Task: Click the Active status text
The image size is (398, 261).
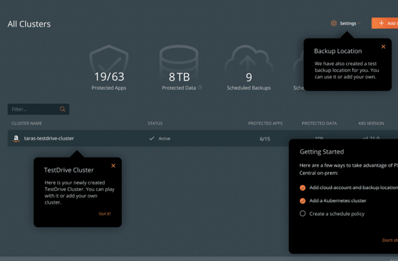Action: 165,139
